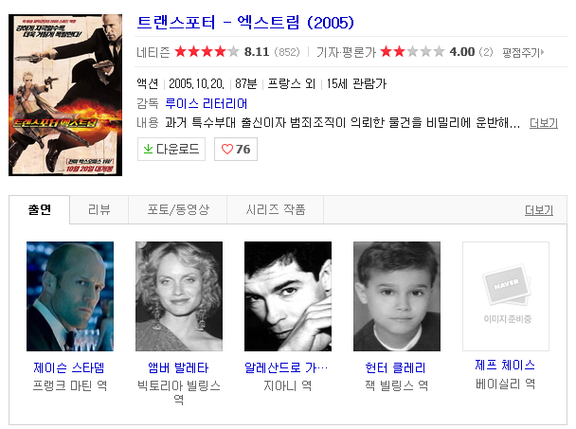Switch to the 리뷰 tab

[99, 209]
